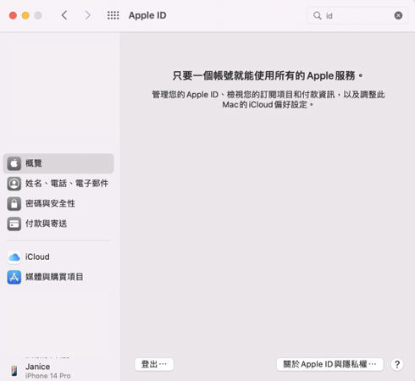Click the iCloud cloud icon
Image resolution: width=415 pixels, height=381 pixels.
click(x=14, y=257)
